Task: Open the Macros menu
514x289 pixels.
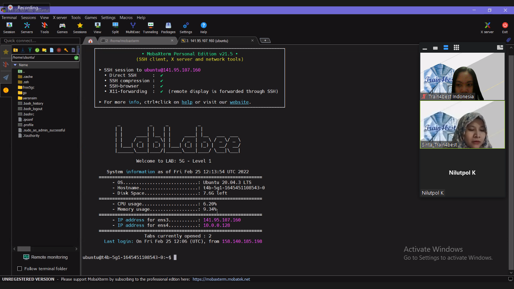Action: [x=126, y=18]
